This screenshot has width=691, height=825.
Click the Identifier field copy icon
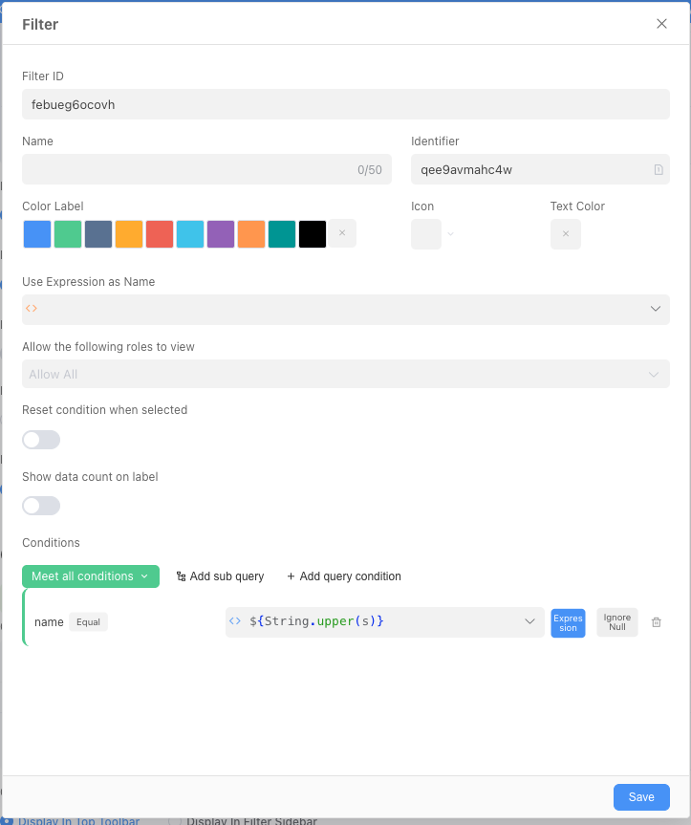pyautogui.click(x=658, y=170)
